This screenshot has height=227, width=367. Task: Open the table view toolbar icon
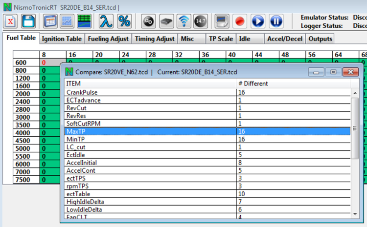[x=50, y=21]
